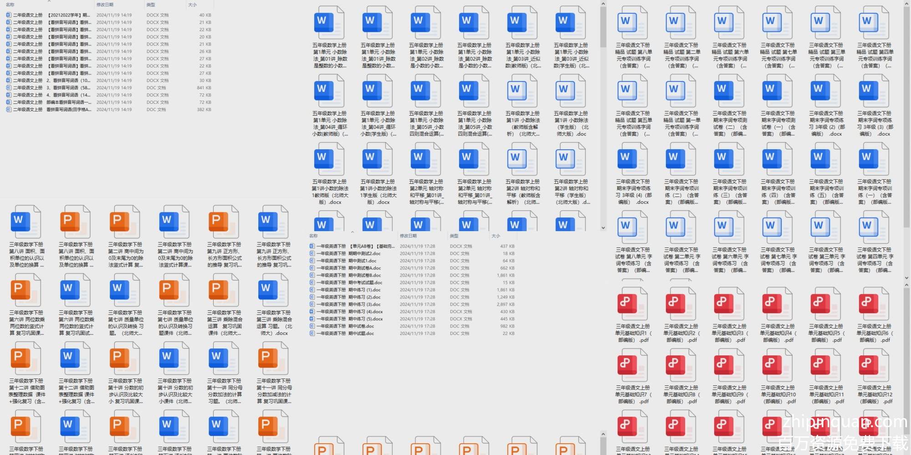Viewport: 911px width, 455px height.
Task: Sort 二年级语文上册 list by 大小 column
Action: coord(193,5)
